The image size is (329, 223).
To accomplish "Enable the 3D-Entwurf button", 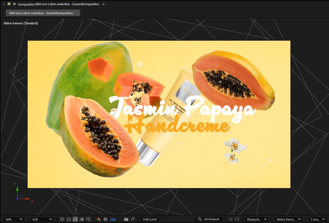I will [209, 219].
